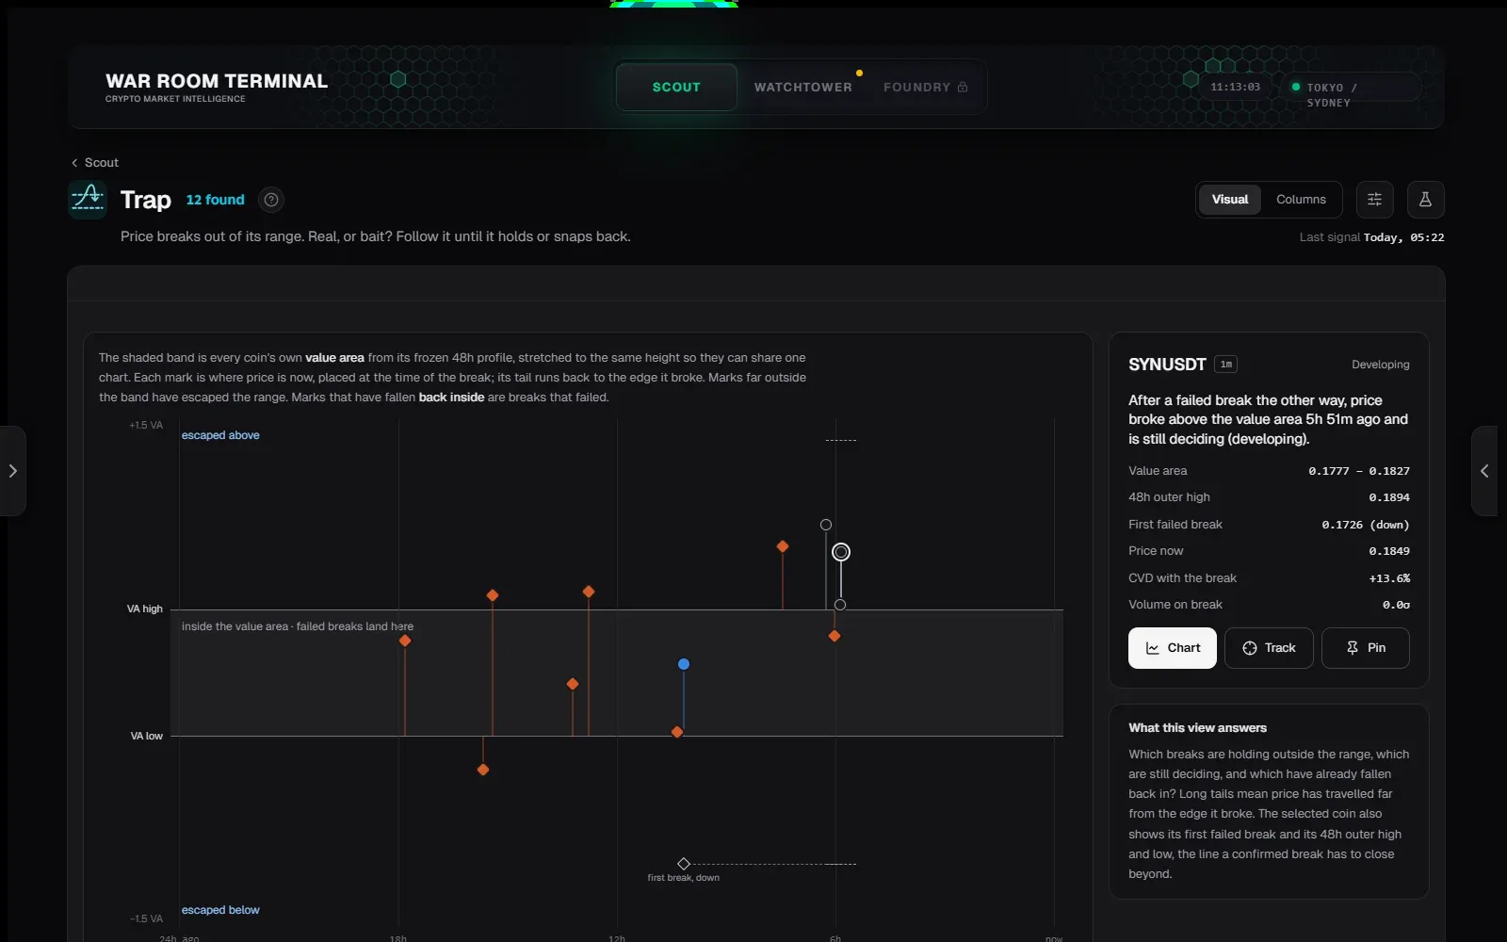Click the 'escaped above' label
1507x942 pixels.
[220, 435]
